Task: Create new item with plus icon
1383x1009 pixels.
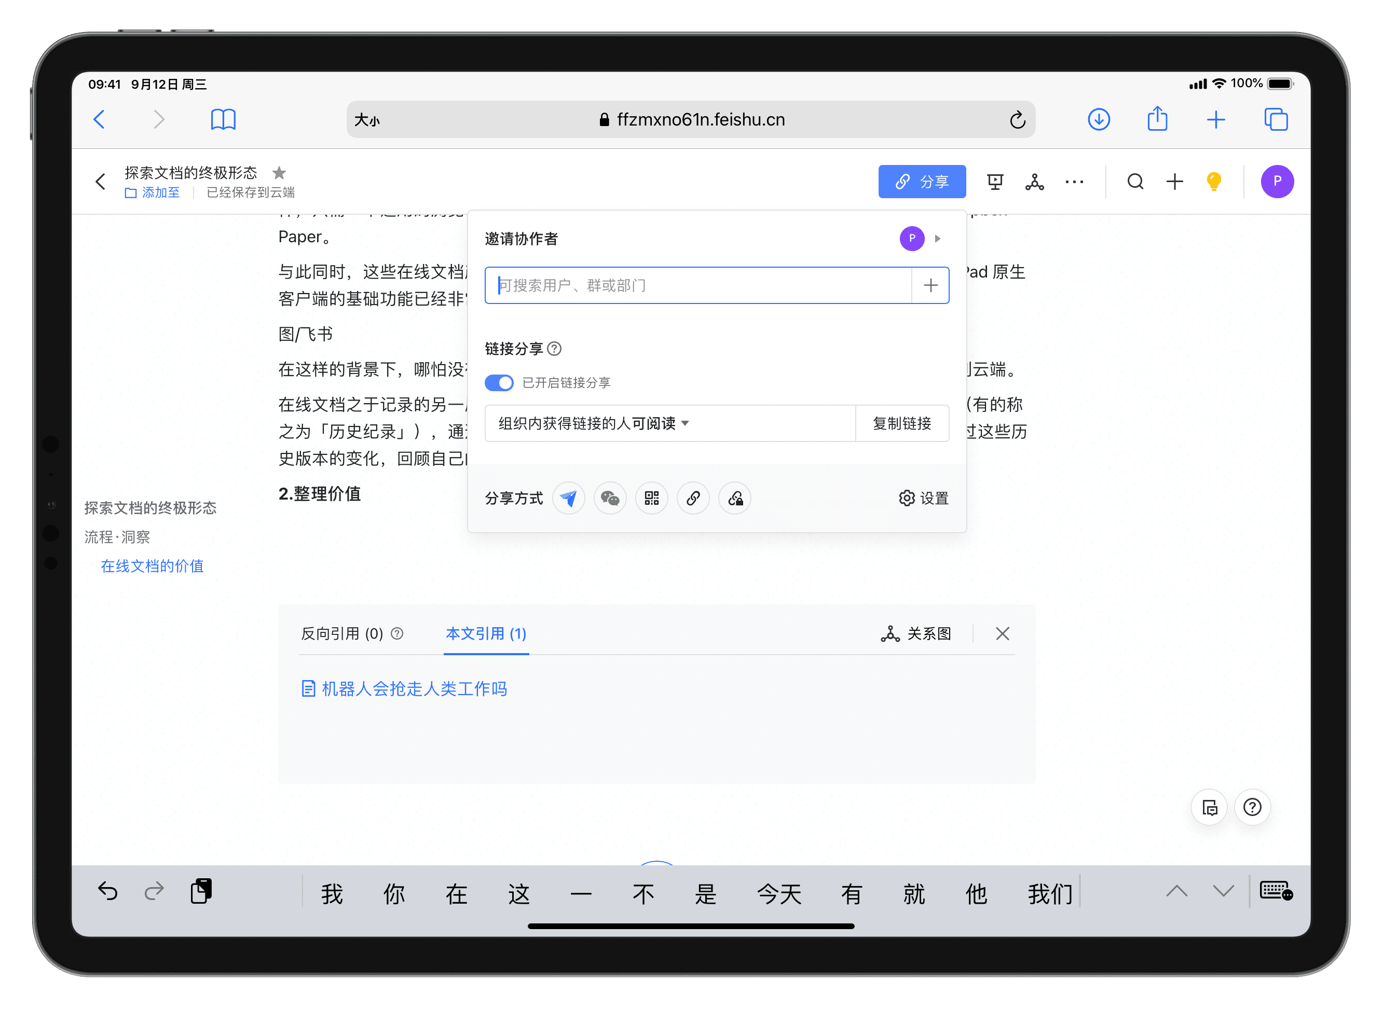Action: pyautogui.click(x=1174, y=182)
